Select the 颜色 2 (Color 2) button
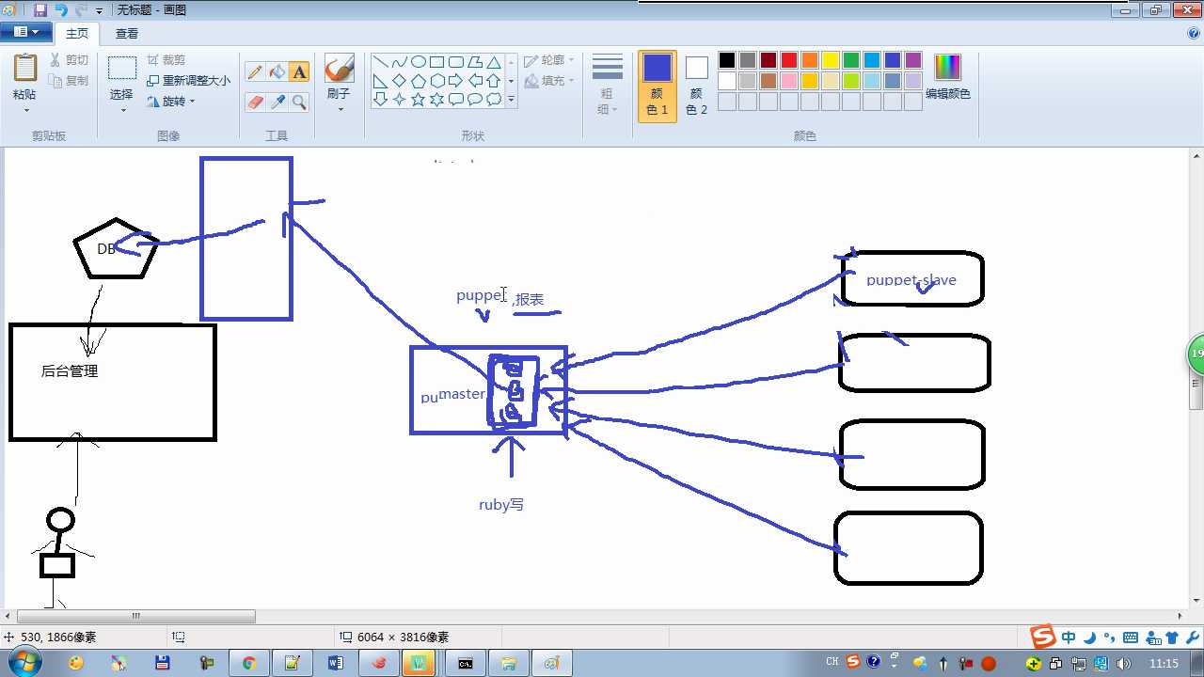1204x677 pixels. tap(696, 86)
